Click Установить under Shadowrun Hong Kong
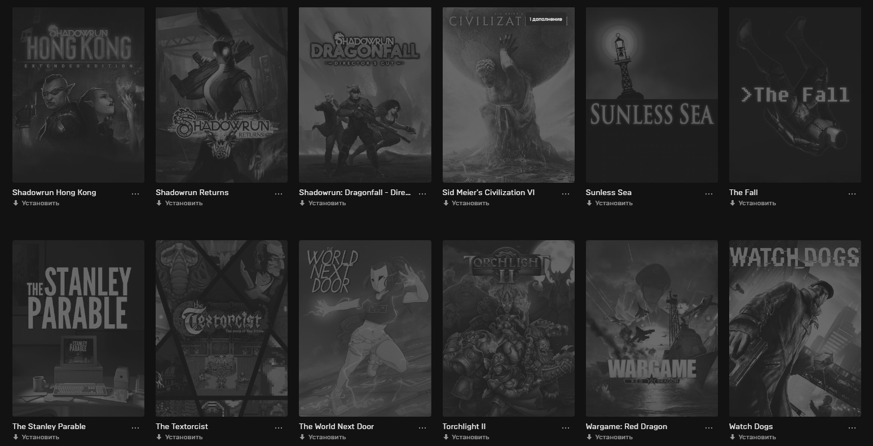Image resolution: width=873 pixels, height=446 pixels. pyautogui.click(x=36, y=203)
